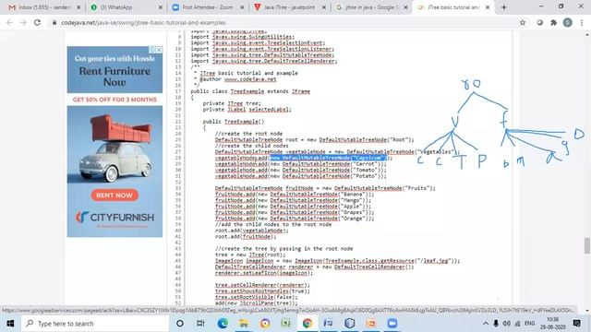Viewport: 591px width, 332px height.
Task: Switch to Chrome in the taskbar
Action: point(308,324)
